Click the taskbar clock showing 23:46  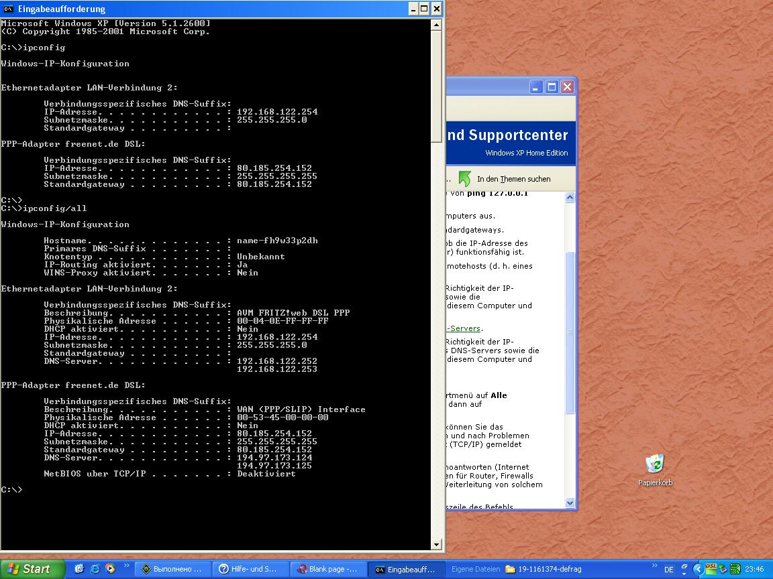coord(754,569)
